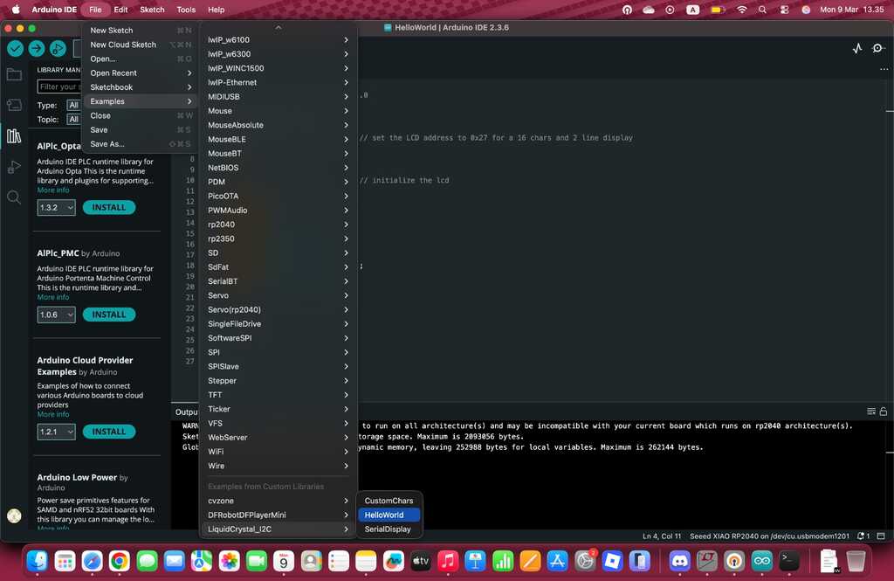
Task: Open the Help menu in menu bar
Action: coord(217,10)
